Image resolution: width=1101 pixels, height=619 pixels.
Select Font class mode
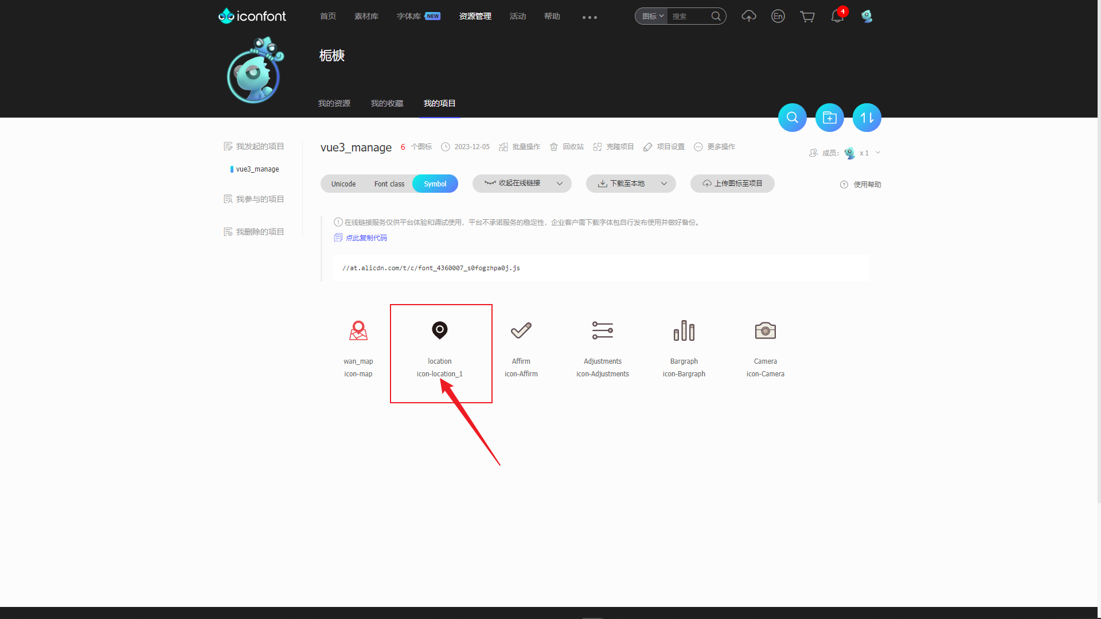(389, 184)
